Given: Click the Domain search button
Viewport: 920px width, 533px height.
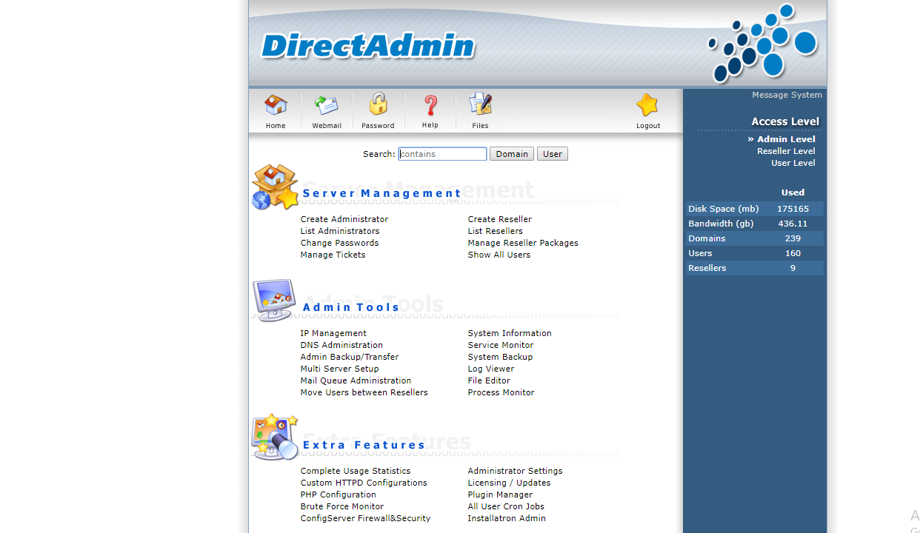Looking at the screenshot, I should (x=512, y=154).
